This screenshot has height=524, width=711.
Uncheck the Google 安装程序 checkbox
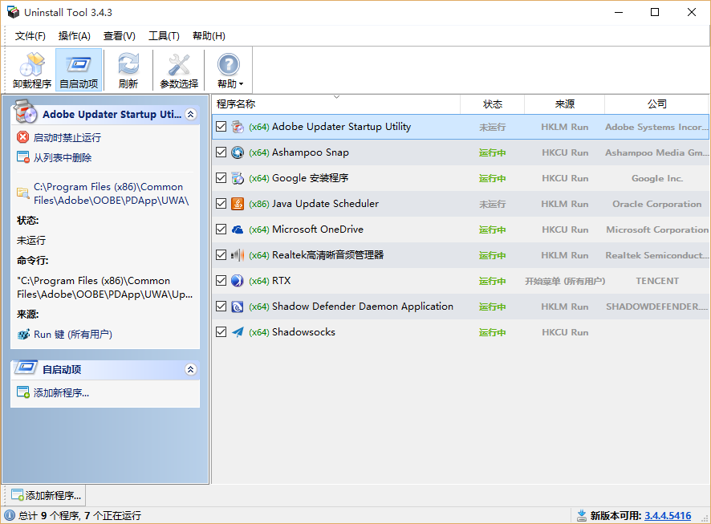point(221,177)
